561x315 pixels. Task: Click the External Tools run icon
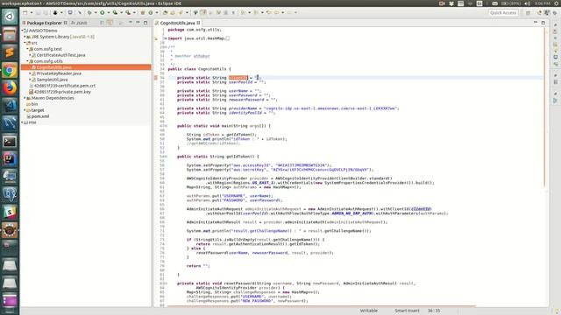(128, 12)
